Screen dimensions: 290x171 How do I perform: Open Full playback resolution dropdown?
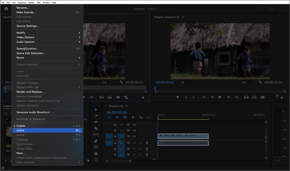click(x=248, y=82)
